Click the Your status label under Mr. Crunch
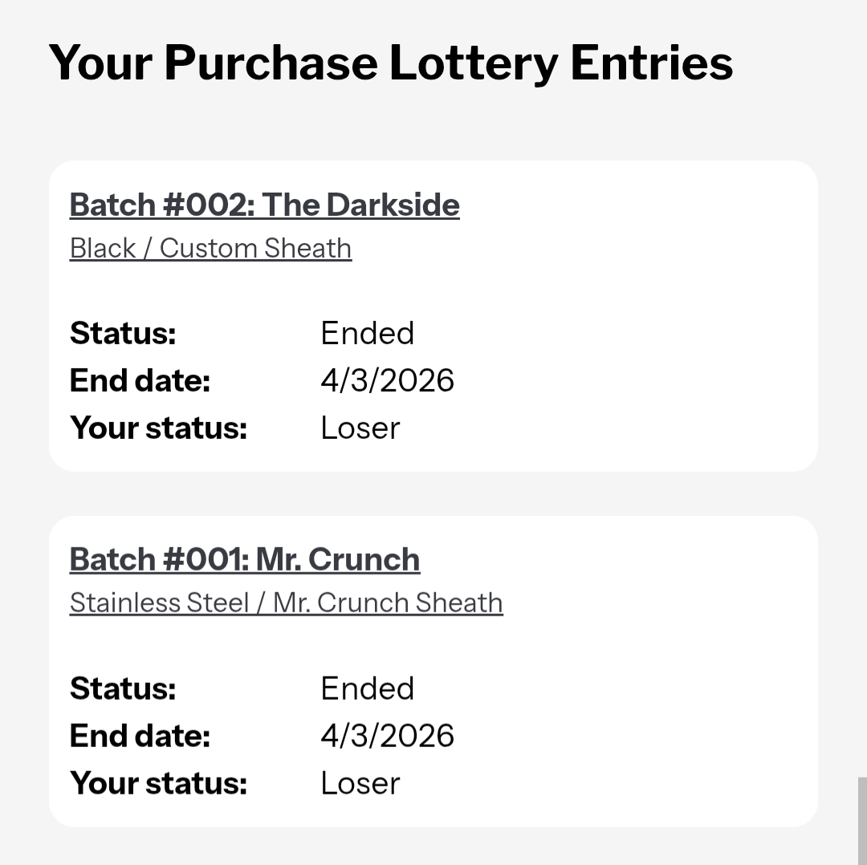Viewport: 867px width, 865px height. pos(158,784)
